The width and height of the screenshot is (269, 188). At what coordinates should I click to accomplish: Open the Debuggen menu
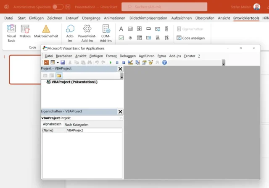(127, 56)
